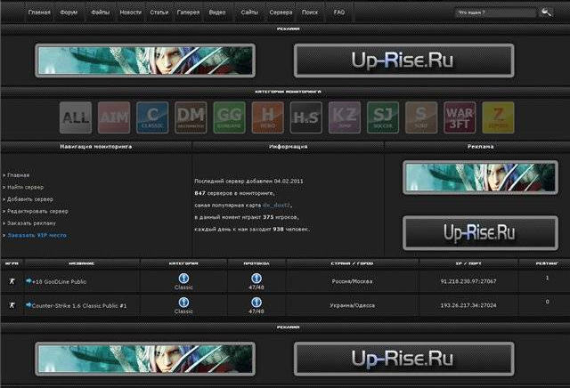
Task: Click the IP 91.218.230.97:27067
Action: (x=468, y=281)
